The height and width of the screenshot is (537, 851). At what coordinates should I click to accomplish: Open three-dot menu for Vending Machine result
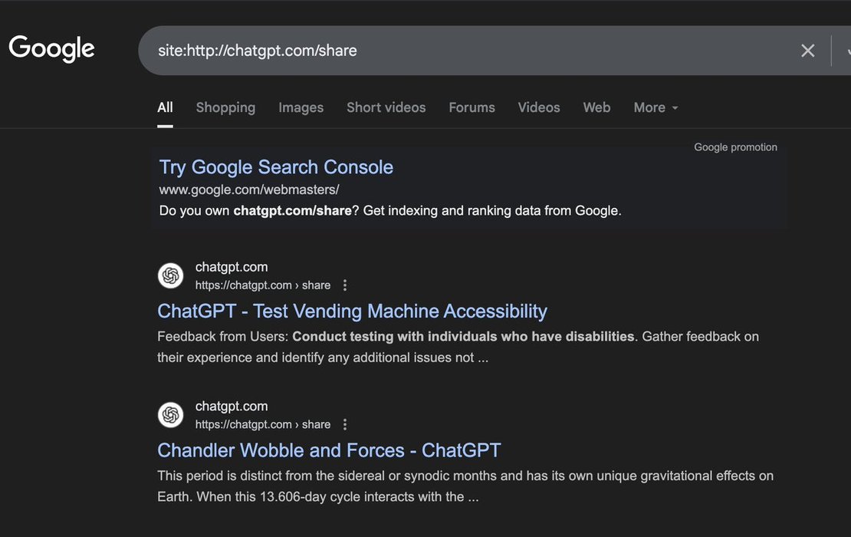pos(345,285)
